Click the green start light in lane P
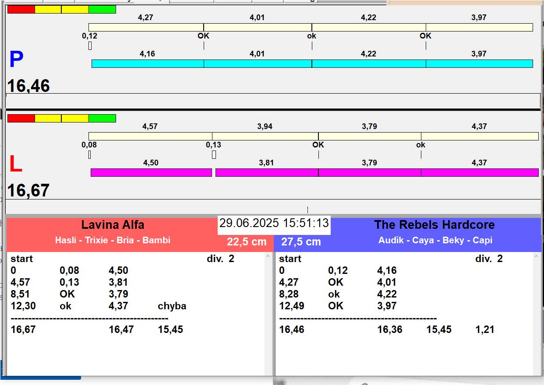544x385 pixels. click(102, 10)
